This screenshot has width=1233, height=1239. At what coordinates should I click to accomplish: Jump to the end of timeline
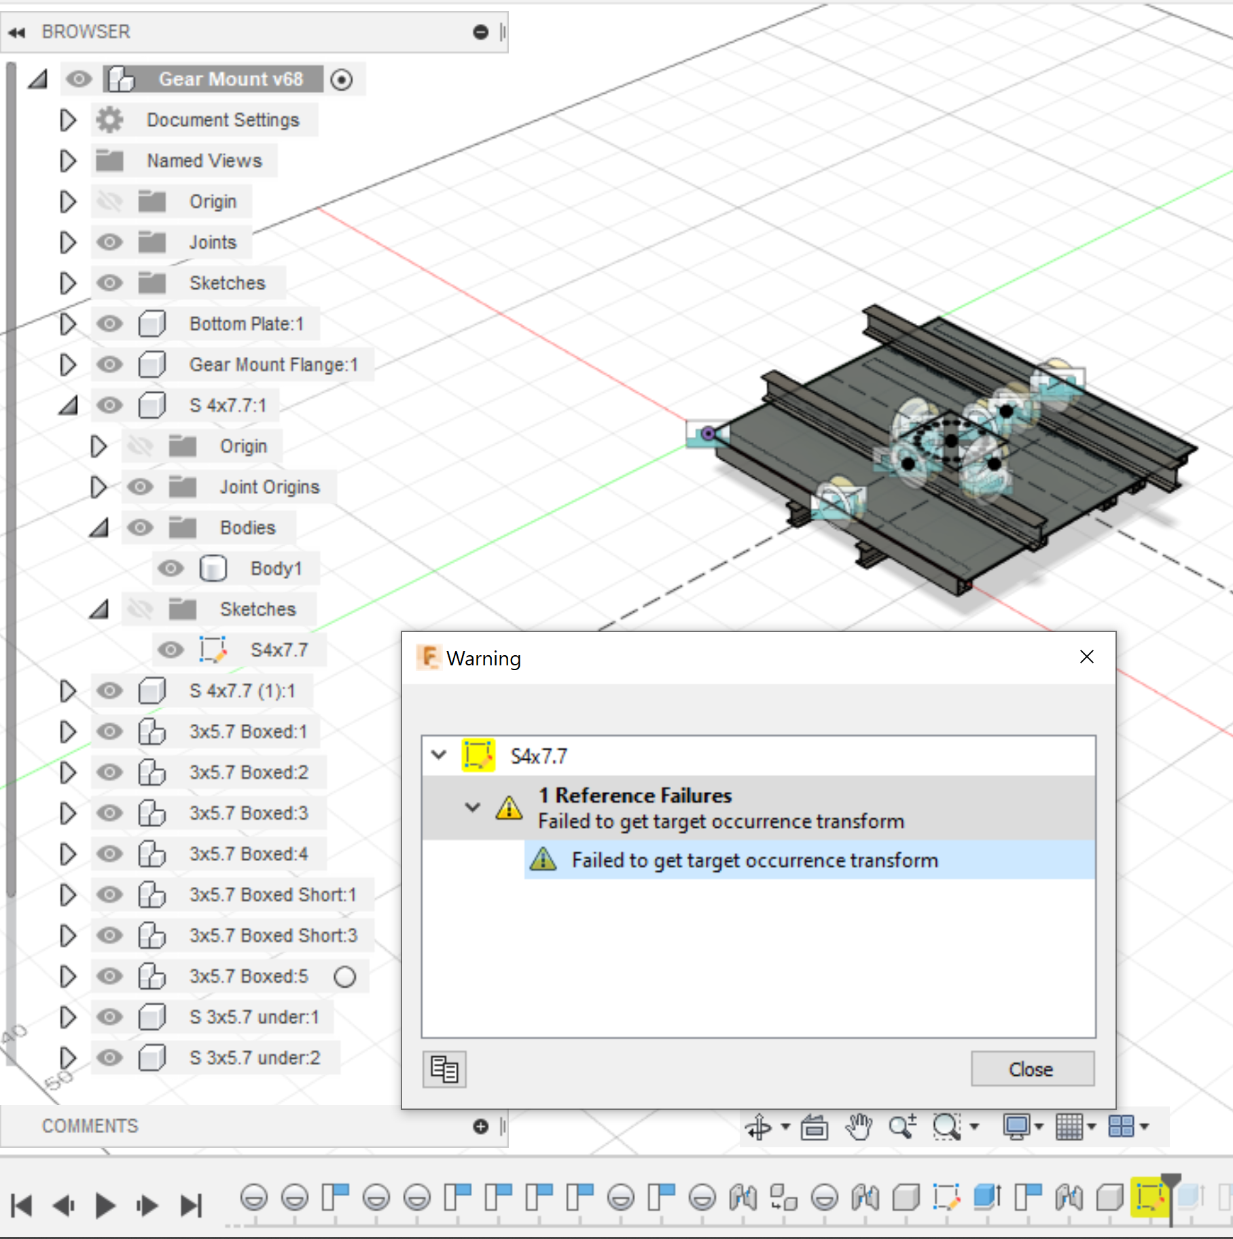click(192, 1206)
